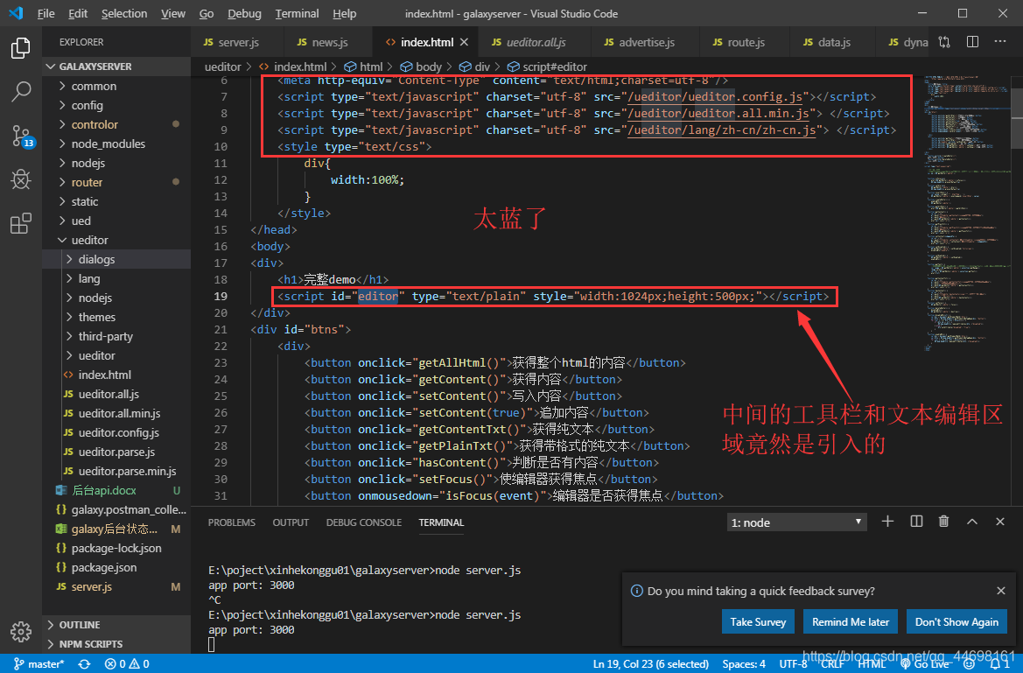Open the Extensions view icon

21,223
